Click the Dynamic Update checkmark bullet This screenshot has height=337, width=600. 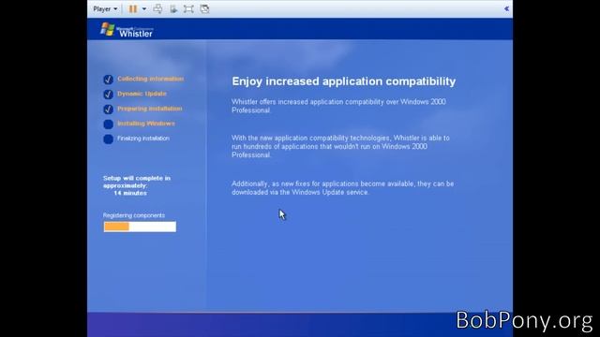point(109,95)
